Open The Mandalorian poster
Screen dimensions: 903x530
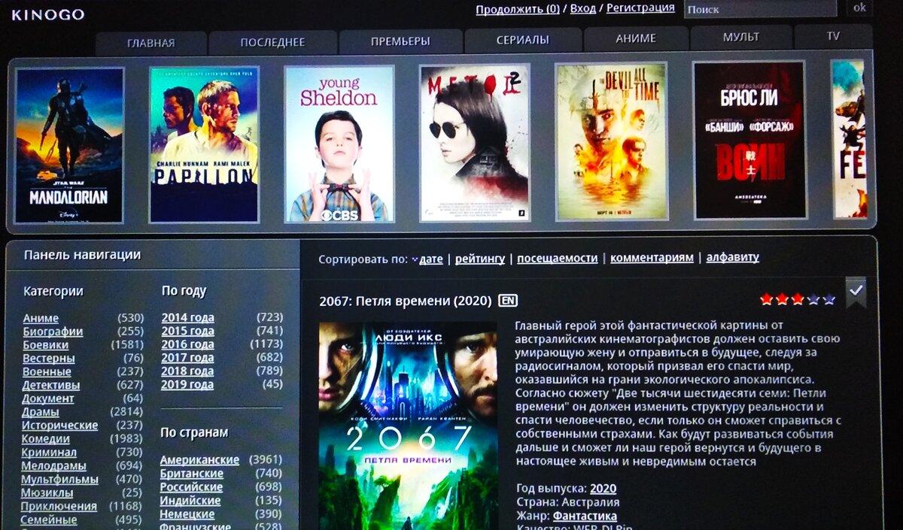click(x=69, y=145)
